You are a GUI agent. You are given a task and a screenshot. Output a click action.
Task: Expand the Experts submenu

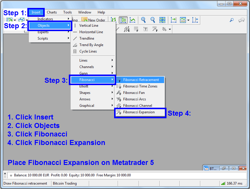coord(50,32)
